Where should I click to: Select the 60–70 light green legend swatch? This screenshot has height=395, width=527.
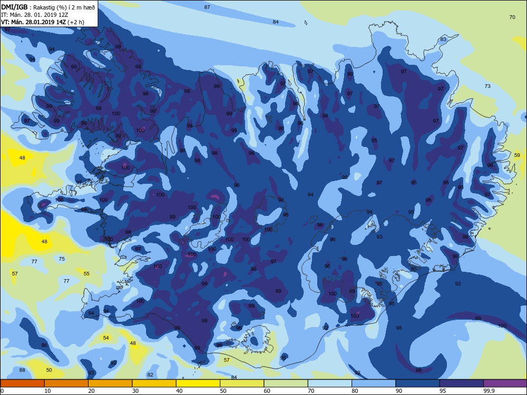click(286, 383)
